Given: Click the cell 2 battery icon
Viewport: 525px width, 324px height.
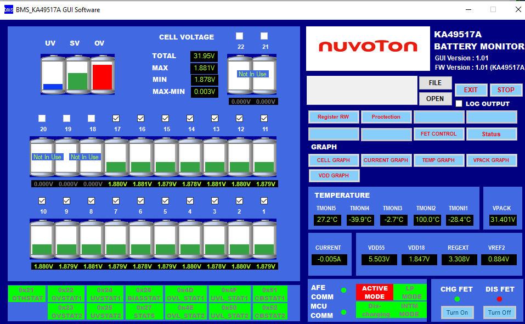Looking at the screenshot, I should click(x=240, y=239).
